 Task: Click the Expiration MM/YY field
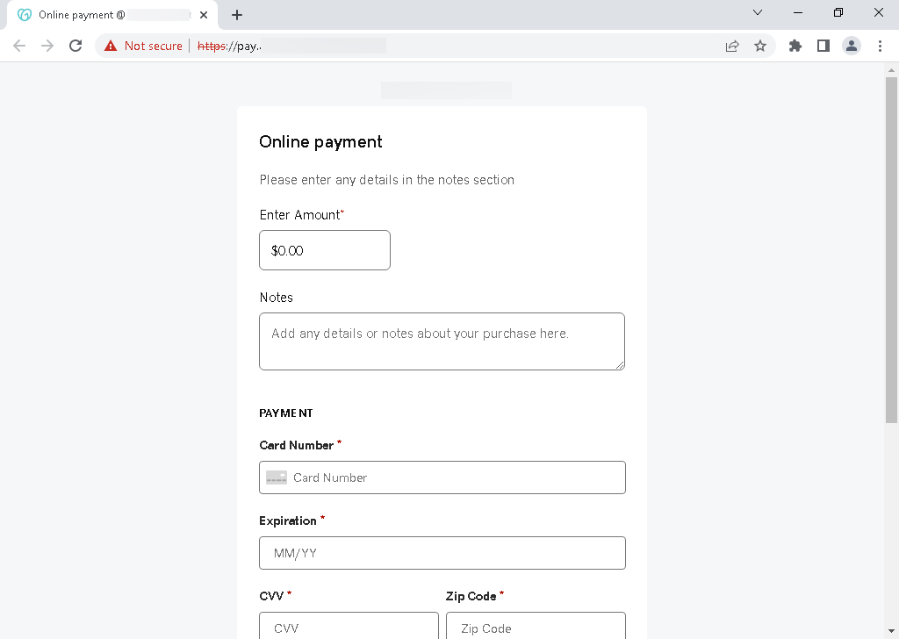[442, 553]
